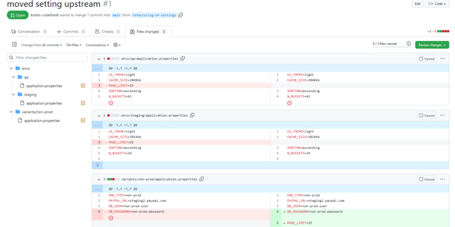The image size is (455, 227).
Task: Click modified marker for non-prod application.properties
Action: [83, 120]
